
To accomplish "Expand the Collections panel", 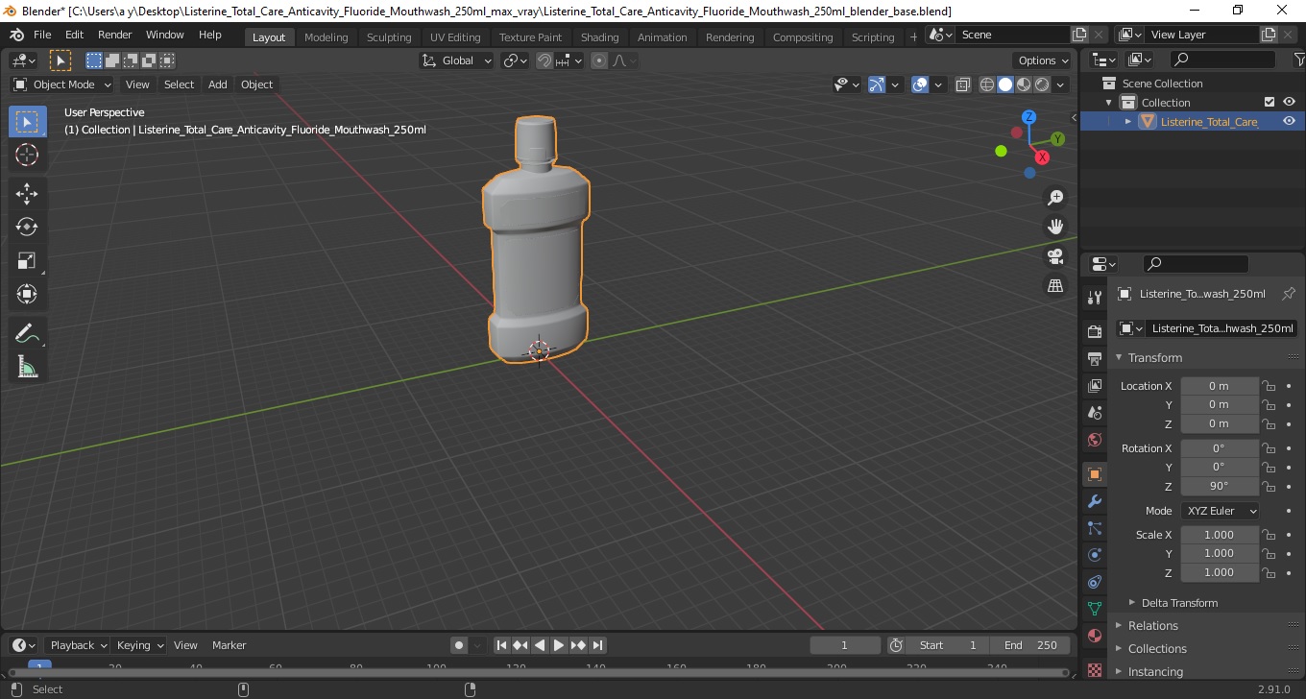I will coord(1156,649).
